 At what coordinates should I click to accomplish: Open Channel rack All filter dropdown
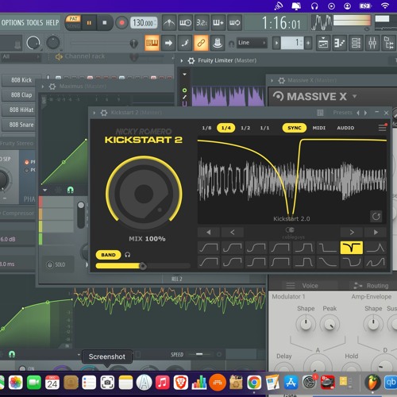point(21,56)
